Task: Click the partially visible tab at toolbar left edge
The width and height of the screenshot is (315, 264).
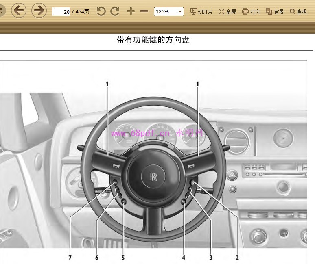Action: pos(2,11)
